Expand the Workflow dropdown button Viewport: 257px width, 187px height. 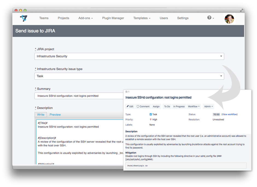point(194,106)
